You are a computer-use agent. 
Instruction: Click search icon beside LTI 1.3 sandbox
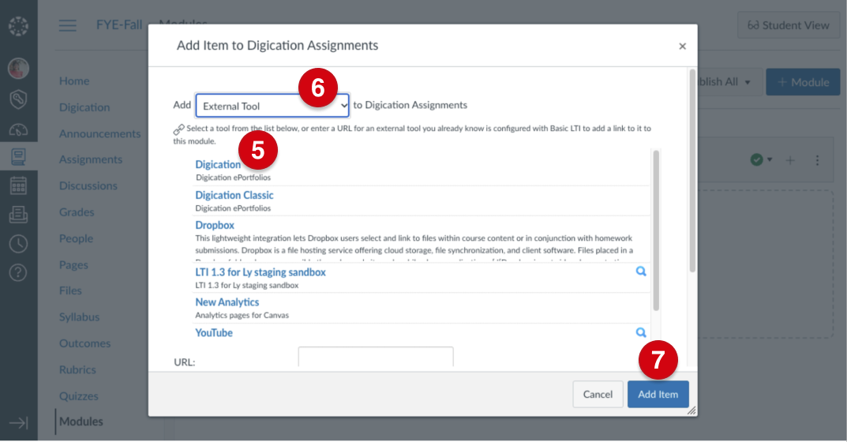(x=641, y=272)
